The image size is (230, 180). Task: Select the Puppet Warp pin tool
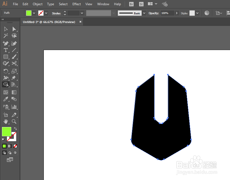[x=14, y=78]
